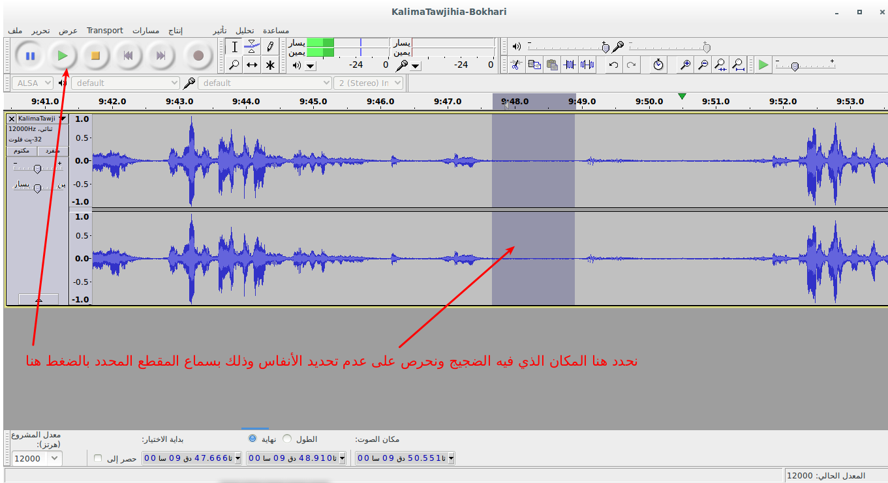Screen dimensions: 888x483
Task: Open the playback meter dropdown arrow
Action: [x=311, y=65]
